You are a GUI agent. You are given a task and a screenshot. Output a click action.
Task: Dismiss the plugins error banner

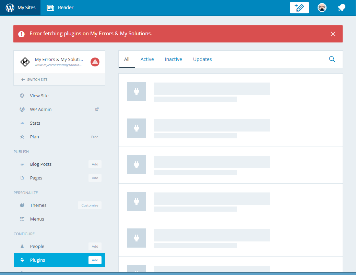tap(333, 34)
